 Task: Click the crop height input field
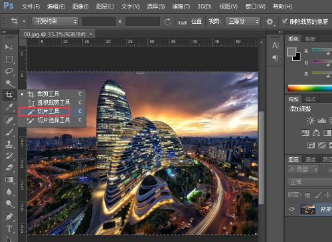(143, 21)
